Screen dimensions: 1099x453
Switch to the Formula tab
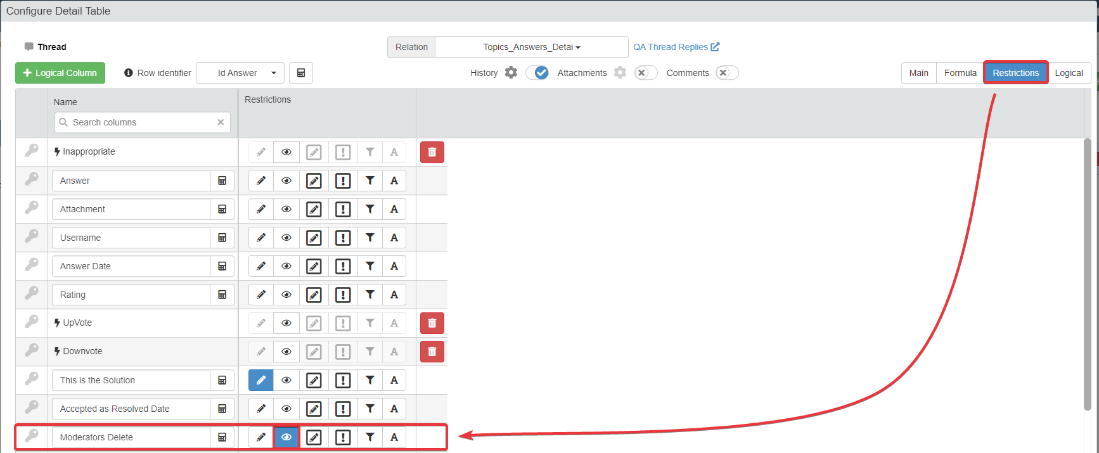tap(960, 73)
